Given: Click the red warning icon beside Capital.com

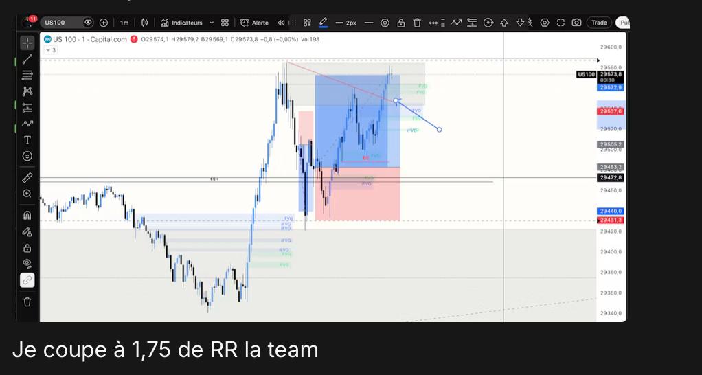Looking at the screenshot, I should tap(134, 39).
